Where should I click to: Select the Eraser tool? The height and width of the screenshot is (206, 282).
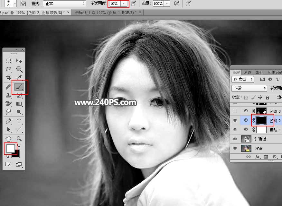tap(8, 103)
